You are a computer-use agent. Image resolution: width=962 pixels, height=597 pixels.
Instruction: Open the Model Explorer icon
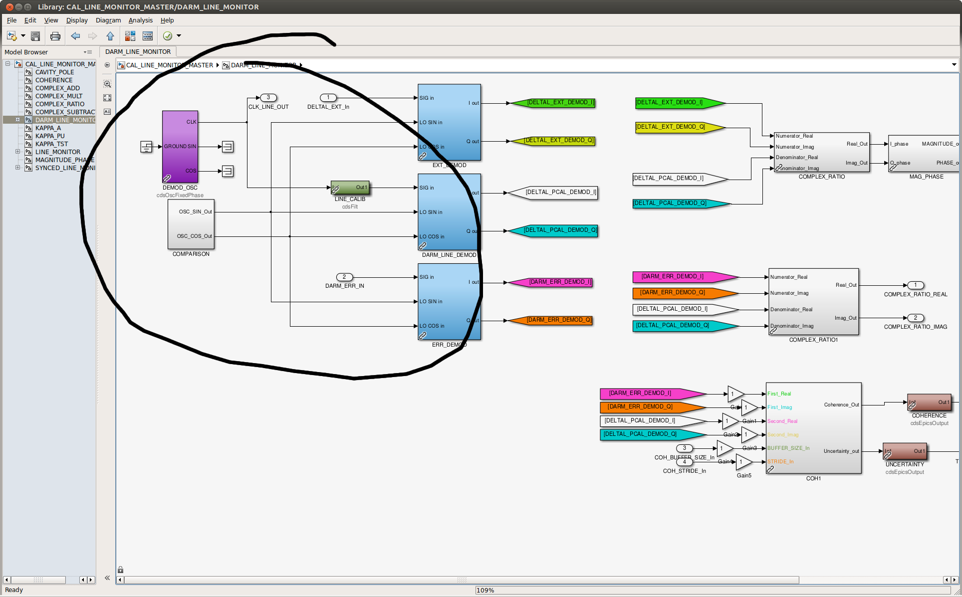click(148, 36)
